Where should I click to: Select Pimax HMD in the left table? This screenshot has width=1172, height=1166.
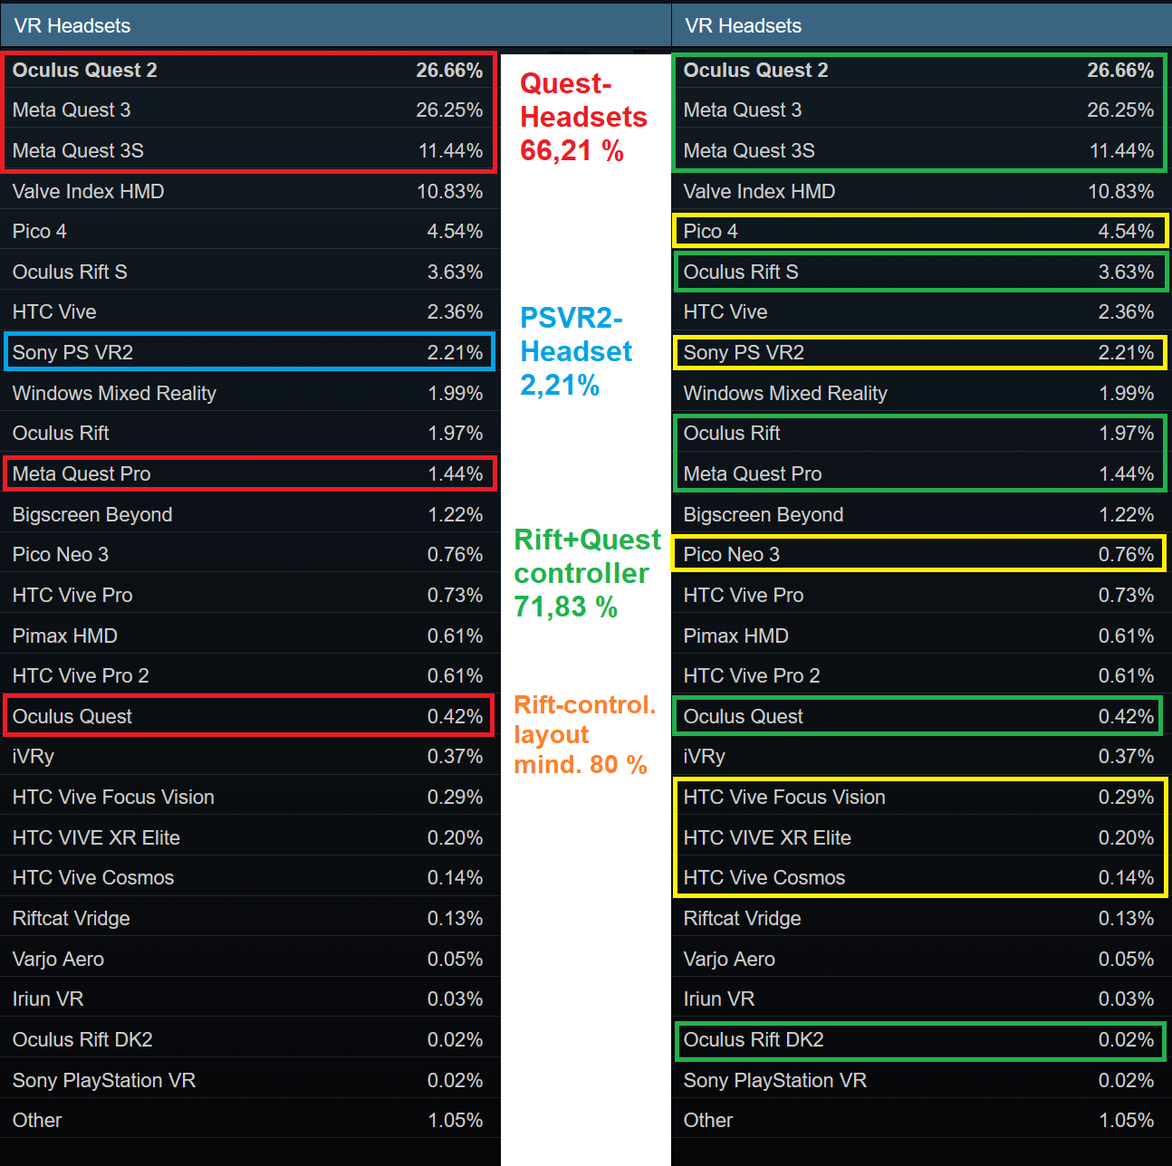[250, 636]
